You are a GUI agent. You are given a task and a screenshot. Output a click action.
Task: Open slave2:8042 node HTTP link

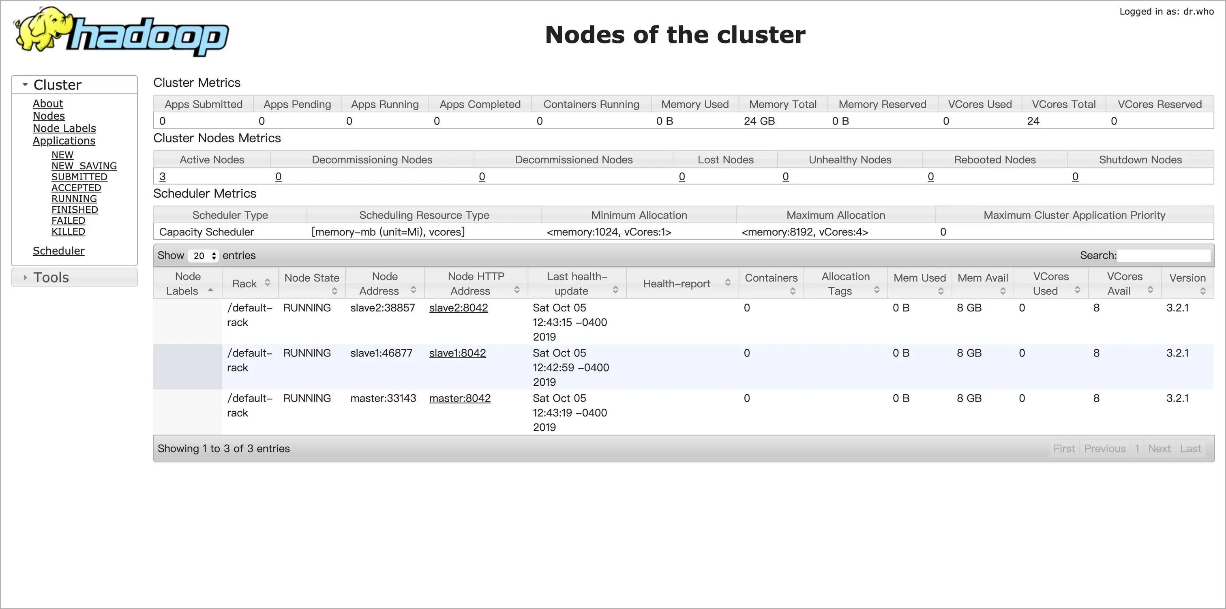pyautogui.click(x=458, y=308)
